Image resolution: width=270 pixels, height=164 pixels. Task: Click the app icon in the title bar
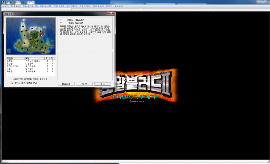2,2
